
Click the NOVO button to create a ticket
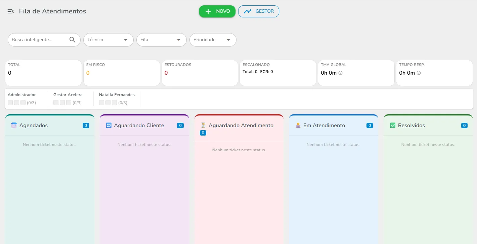point(217,11)
